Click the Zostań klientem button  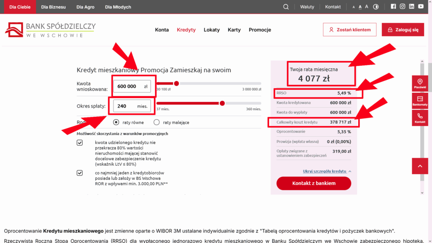tap(350, 30)
